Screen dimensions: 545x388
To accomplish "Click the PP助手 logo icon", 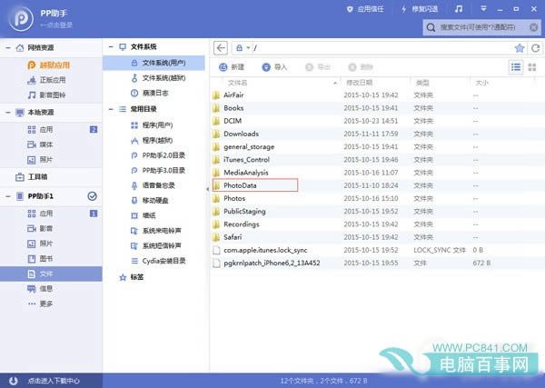I will [21, 19].
